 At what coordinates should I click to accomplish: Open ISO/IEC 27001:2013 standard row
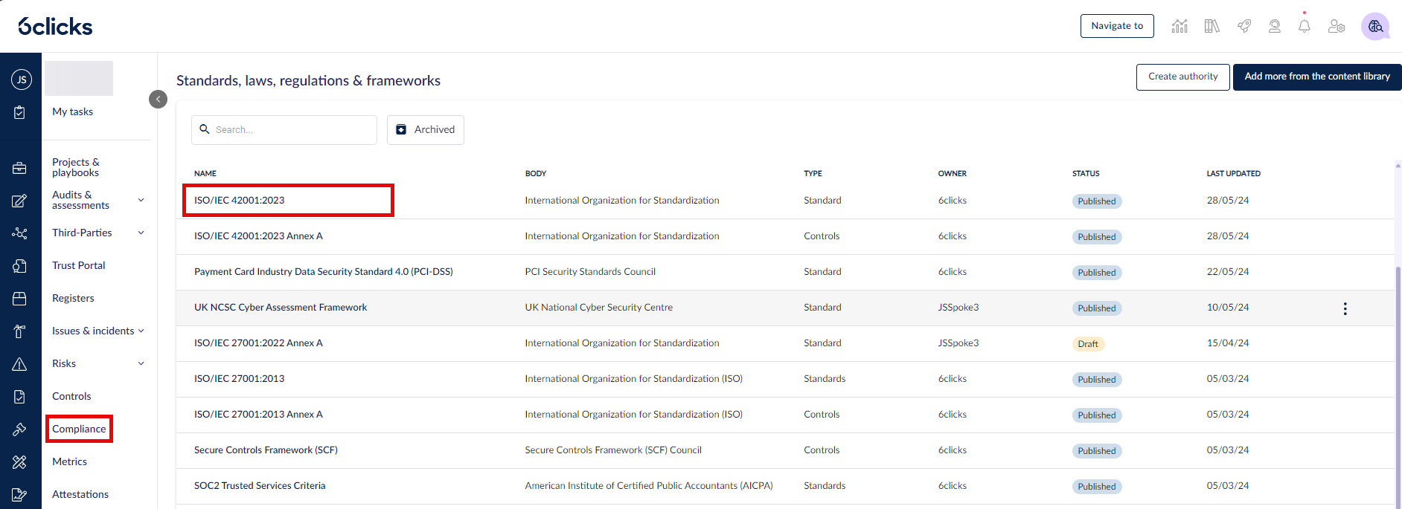(240, 378)
